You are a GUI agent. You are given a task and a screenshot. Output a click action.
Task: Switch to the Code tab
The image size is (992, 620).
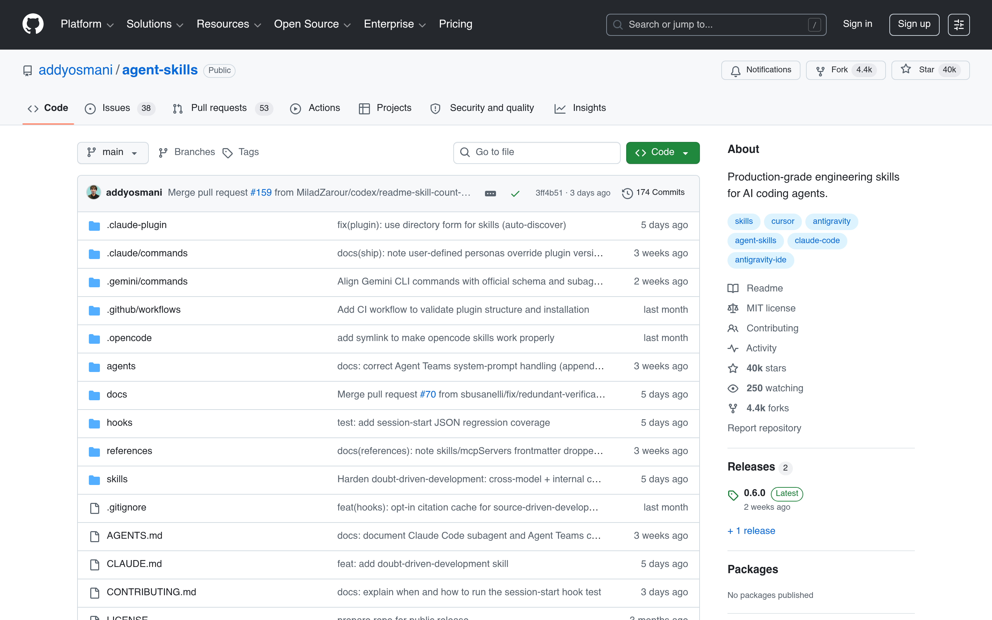click(48, 108)
